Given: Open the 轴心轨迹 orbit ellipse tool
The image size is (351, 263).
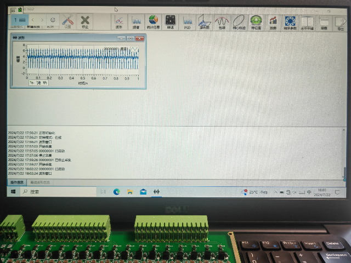Looking at the screenshot, I should 239,22.
